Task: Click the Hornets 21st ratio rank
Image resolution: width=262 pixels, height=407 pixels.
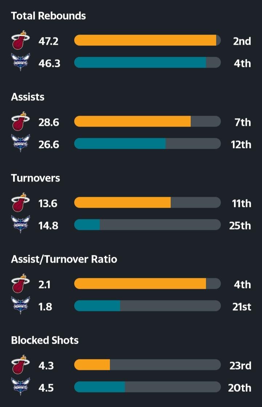Action: [242, 307]
